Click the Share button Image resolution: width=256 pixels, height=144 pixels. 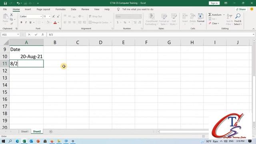pyautogui.click(x=241, y=9)
